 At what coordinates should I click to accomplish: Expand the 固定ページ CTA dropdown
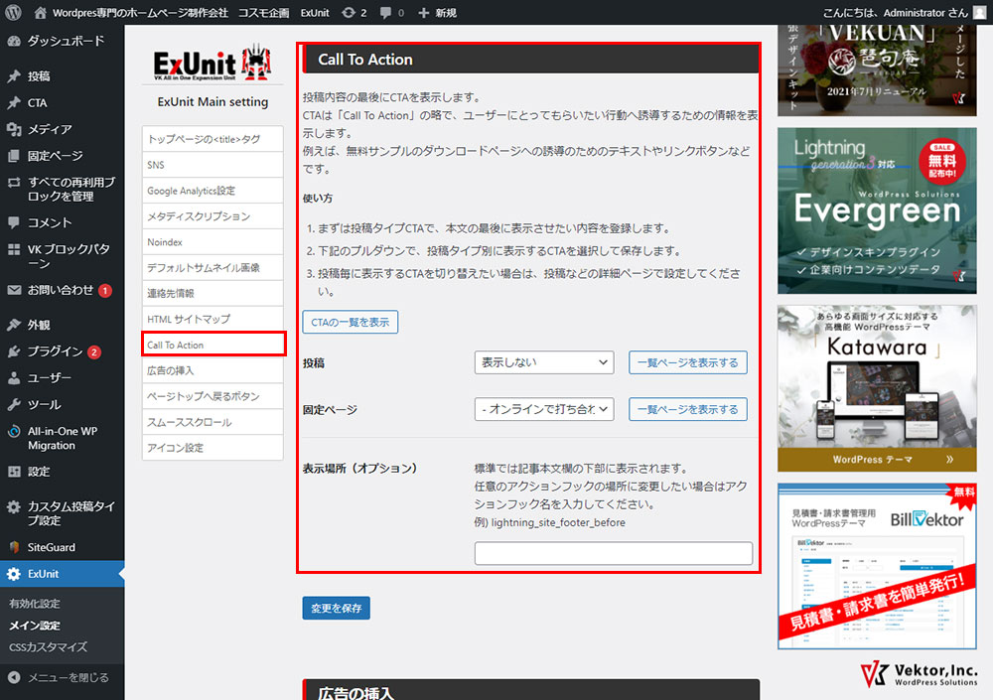pyautogui.click(x=543, y=409)
